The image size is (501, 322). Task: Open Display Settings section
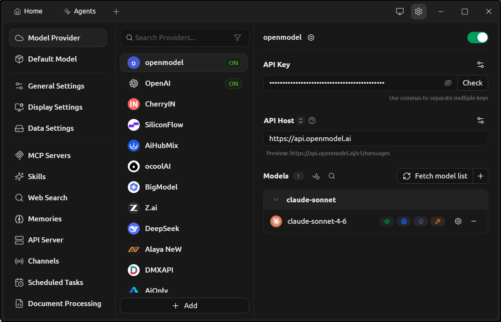tap(58, 107)
